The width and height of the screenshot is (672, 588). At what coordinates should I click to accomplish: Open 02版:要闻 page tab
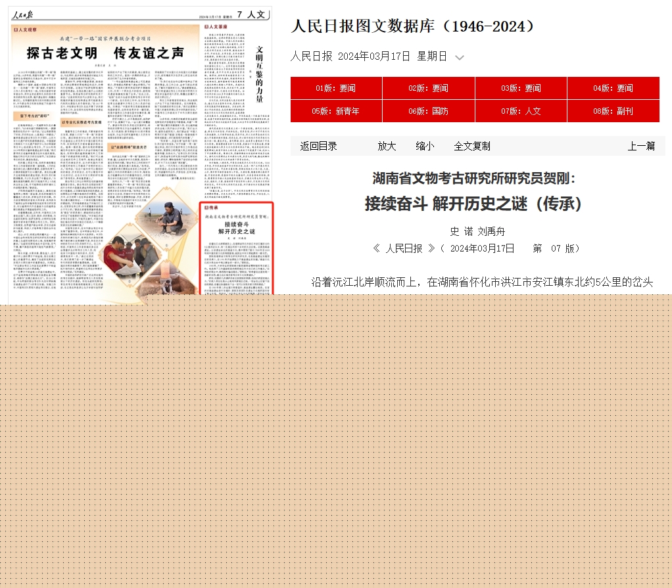[429, 88]
